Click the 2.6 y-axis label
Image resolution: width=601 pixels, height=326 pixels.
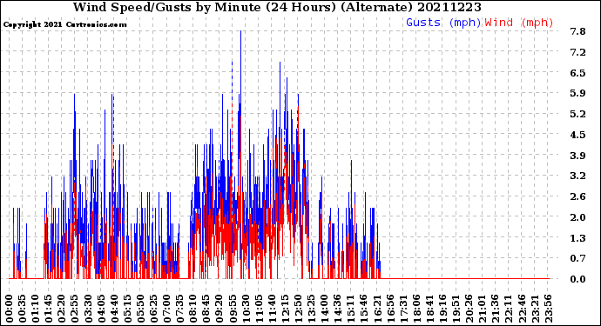point(578,196)
